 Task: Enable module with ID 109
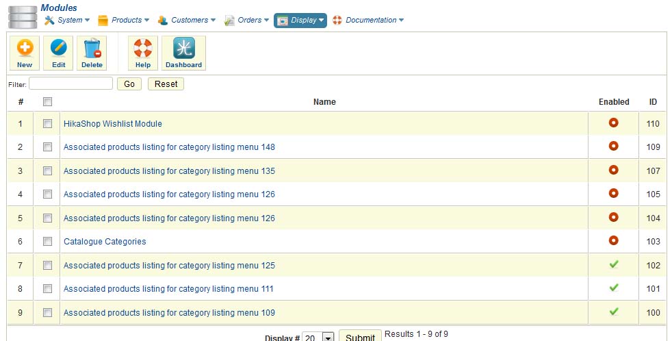pyautogui.click(x=613, y=146)
